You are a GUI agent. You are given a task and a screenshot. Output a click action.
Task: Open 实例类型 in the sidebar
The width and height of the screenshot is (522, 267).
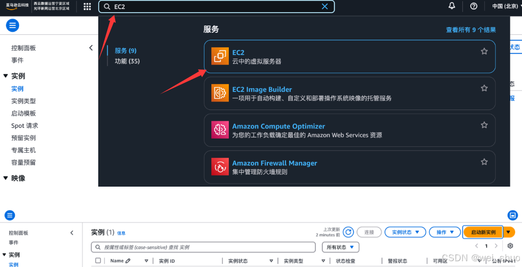click(23, 101)
